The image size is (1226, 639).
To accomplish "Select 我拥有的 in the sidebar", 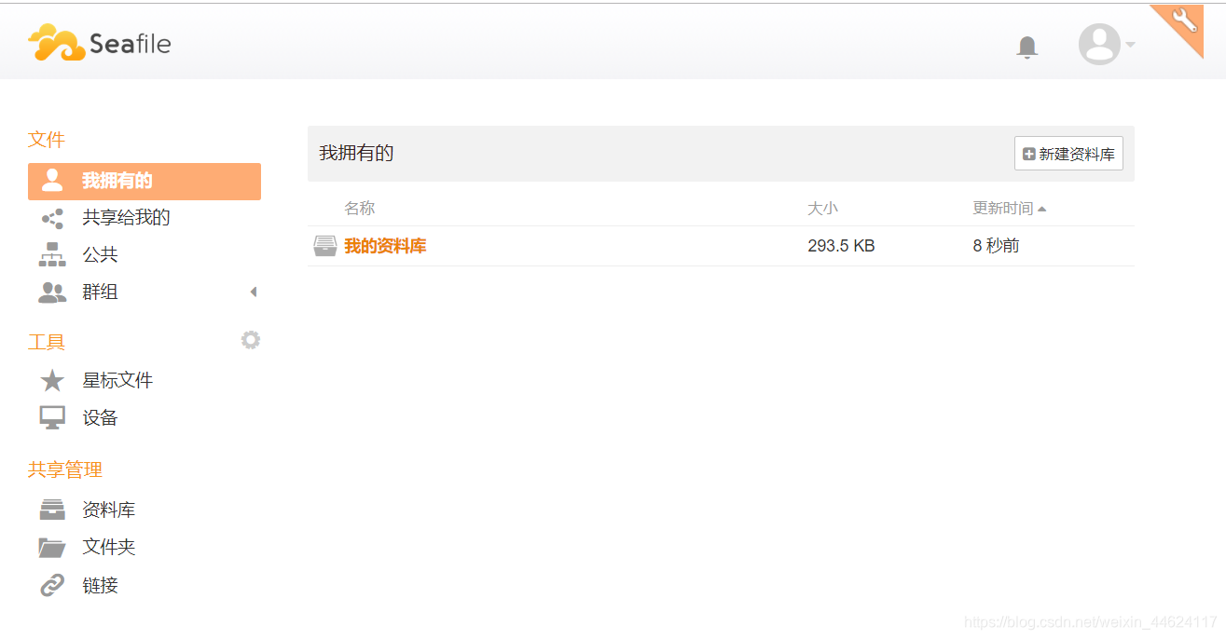I will click(145, 181).
